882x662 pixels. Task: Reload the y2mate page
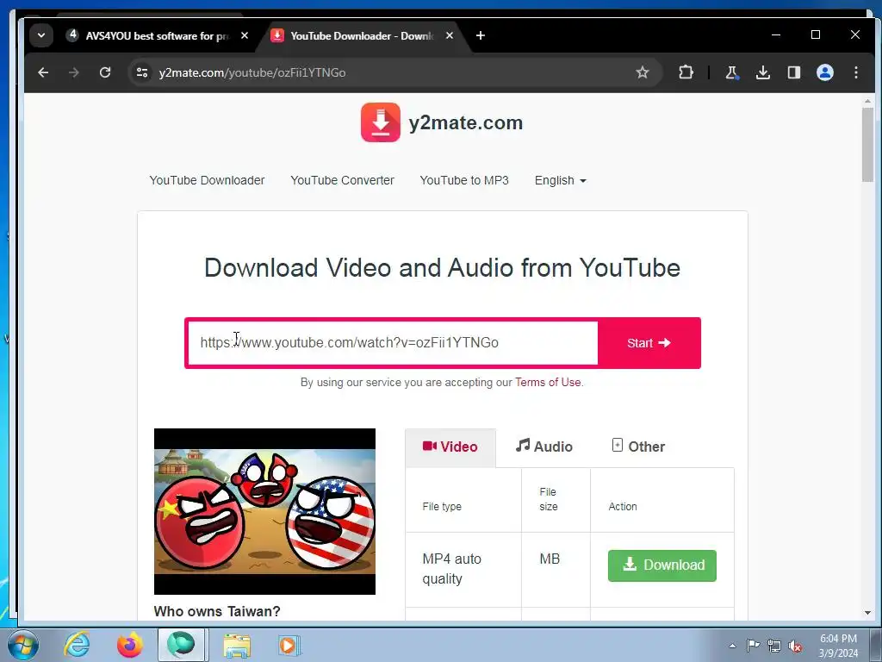104,72
